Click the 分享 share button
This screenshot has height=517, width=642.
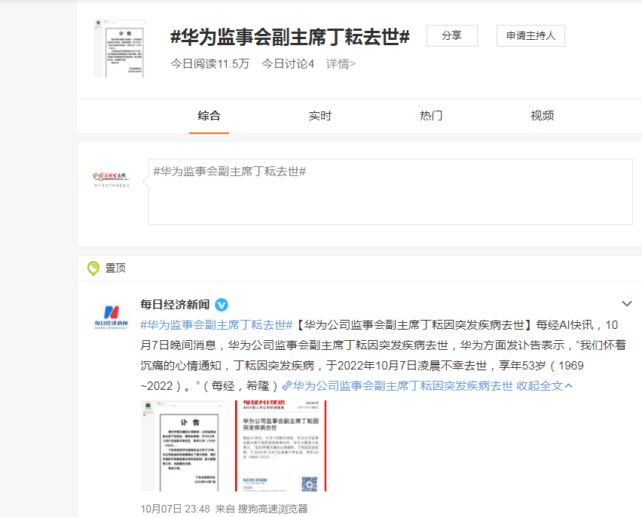click(x=451, y=35)
